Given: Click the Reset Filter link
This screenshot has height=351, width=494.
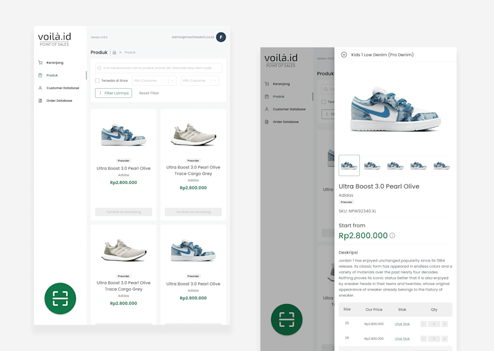Looking at the screenshot, I should pos(149,93).
